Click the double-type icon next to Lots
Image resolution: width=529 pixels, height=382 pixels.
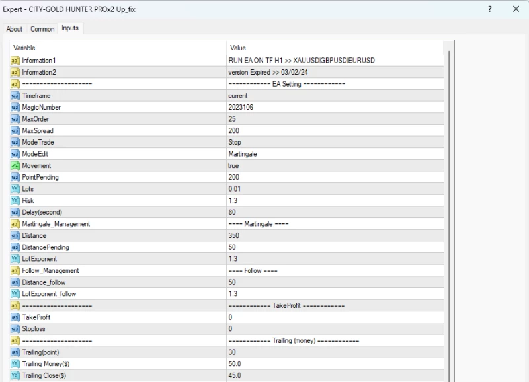click(15, 189)
